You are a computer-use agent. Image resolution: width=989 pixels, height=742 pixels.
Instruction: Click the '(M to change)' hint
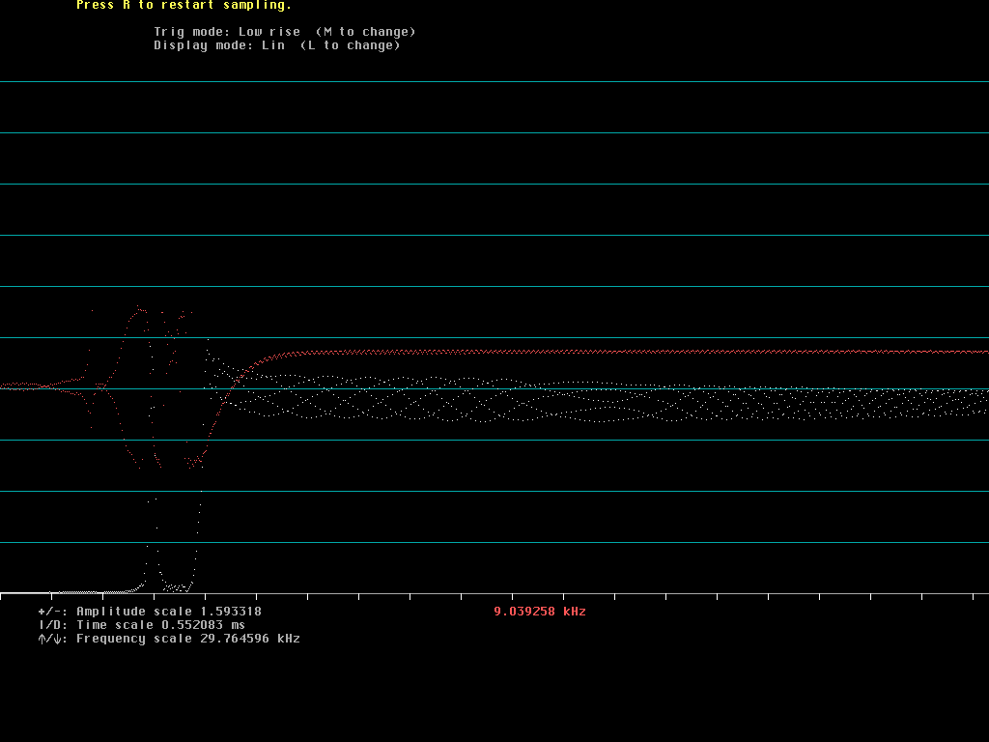(x=366, y=32)
